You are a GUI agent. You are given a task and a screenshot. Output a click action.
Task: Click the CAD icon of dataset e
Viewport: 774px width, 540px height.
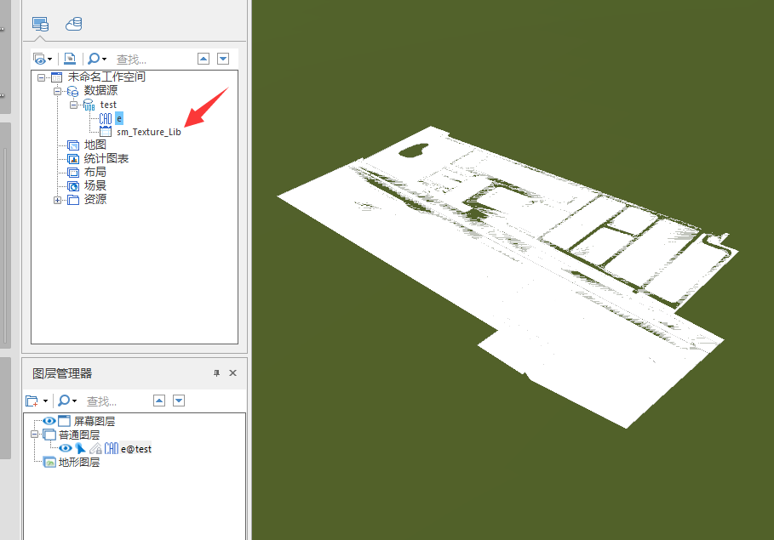(106, 118)
